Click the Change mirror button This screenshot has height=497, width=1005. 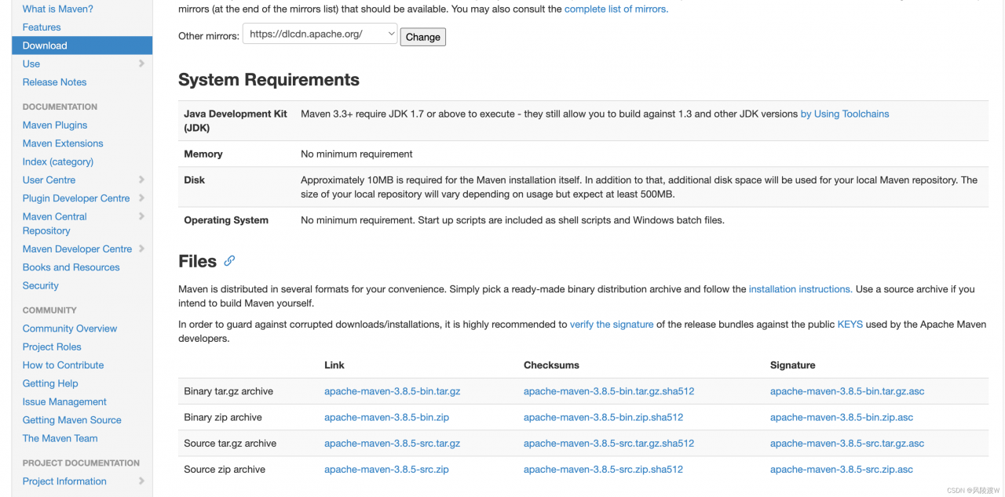(423, 37)
